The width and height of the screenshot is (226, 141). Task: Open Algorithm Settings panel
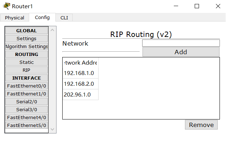pyautogui.click(x=27, y=46)
